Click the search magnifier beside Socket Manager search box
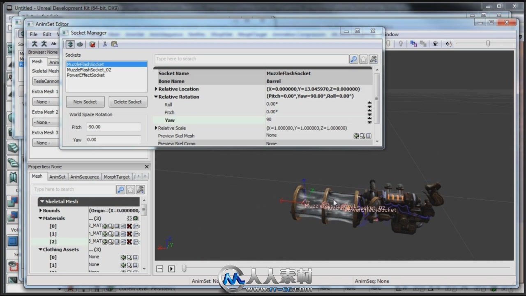Screen dimensions: 526x296 353,59
